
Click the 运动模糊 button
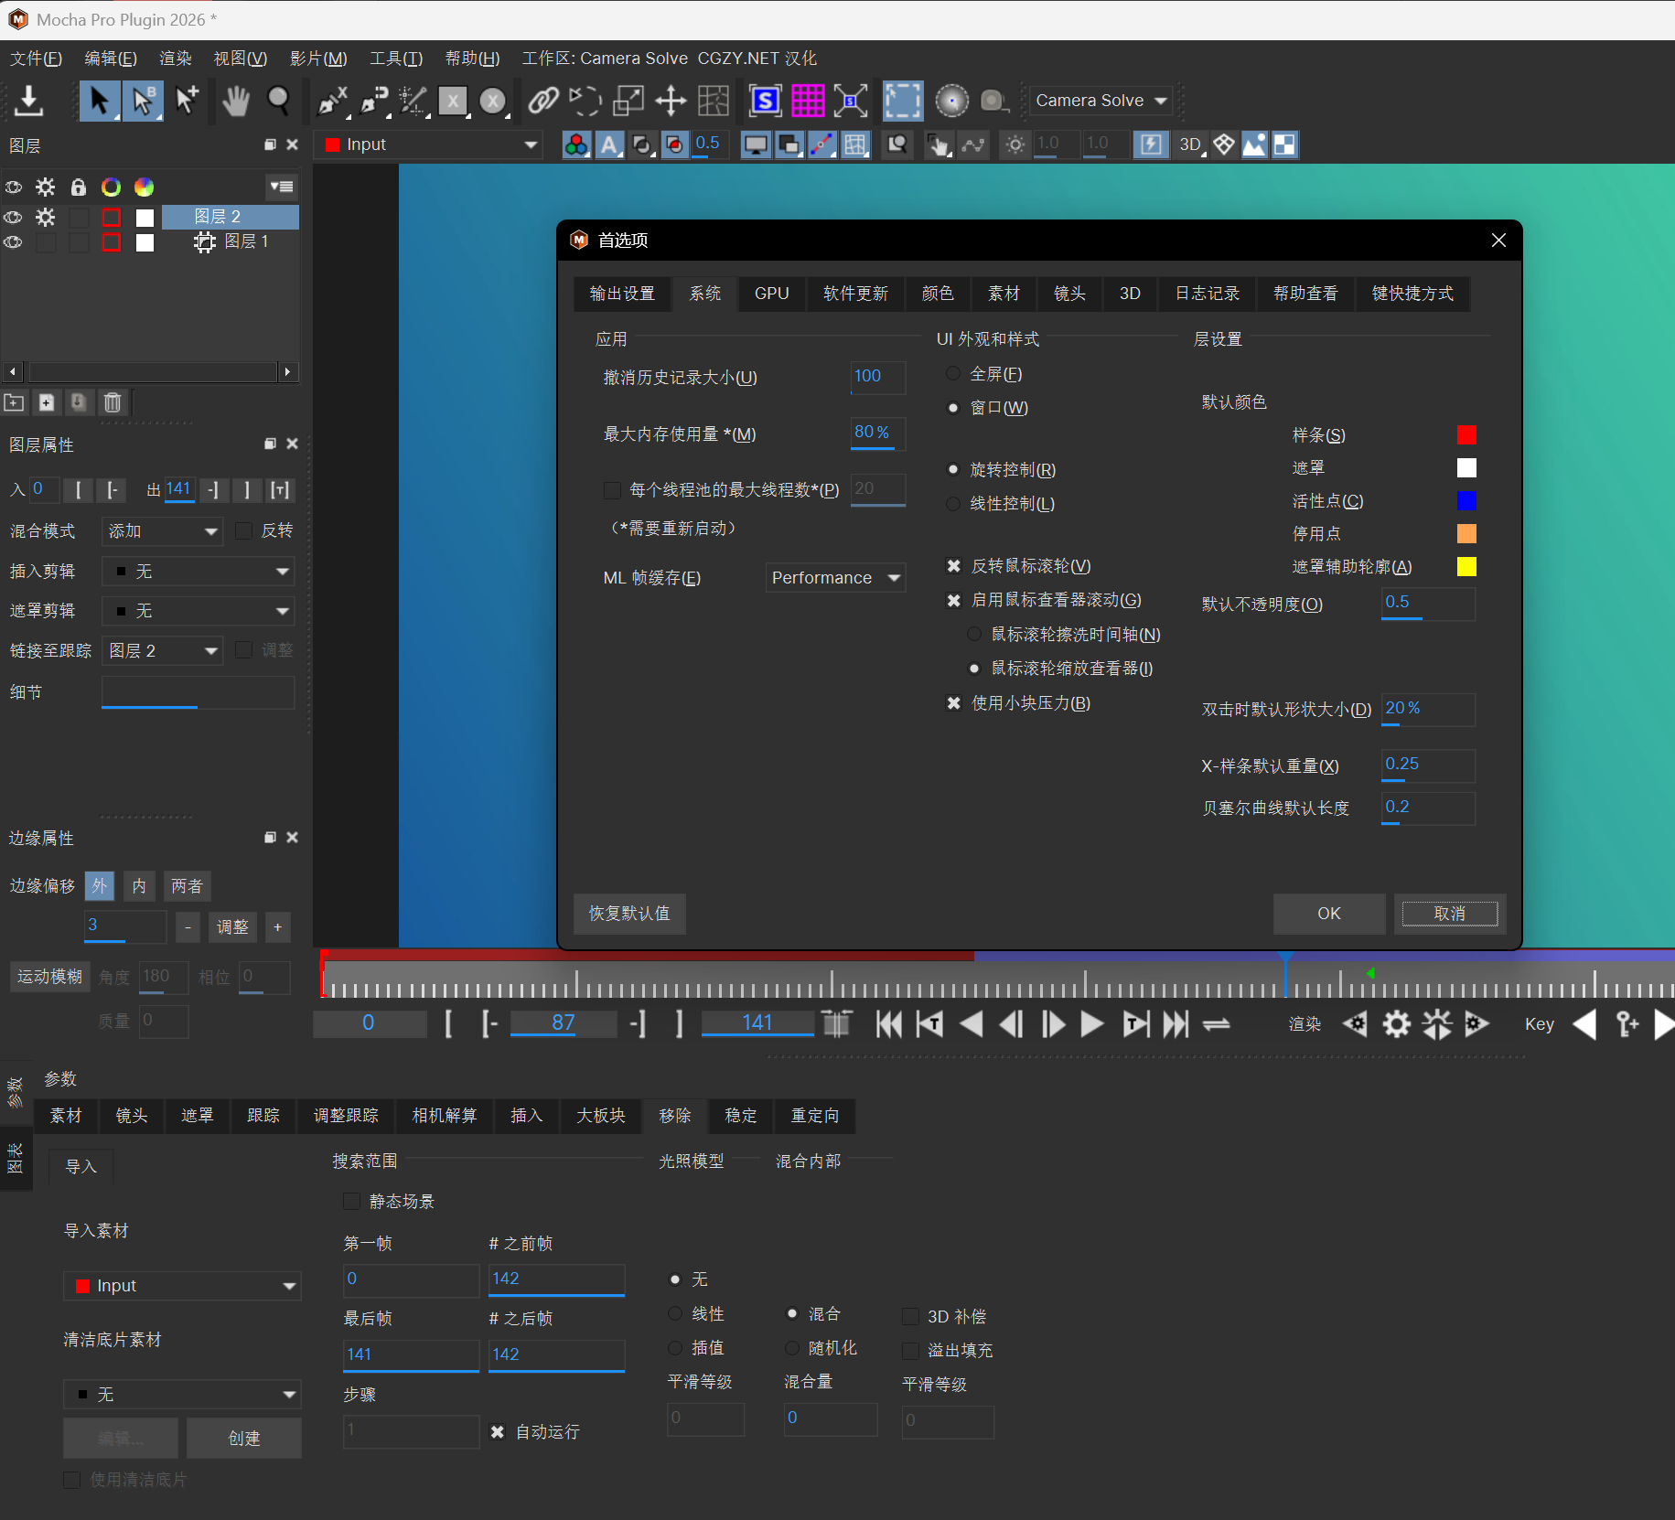point(49,977)
